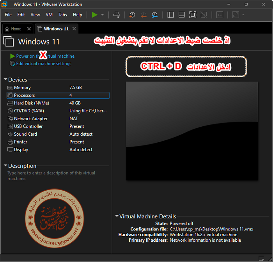The height and width of the screenshot is (262, 273).
Task: Click the stretch guest toolbar icon
Action: pos(236,15)
